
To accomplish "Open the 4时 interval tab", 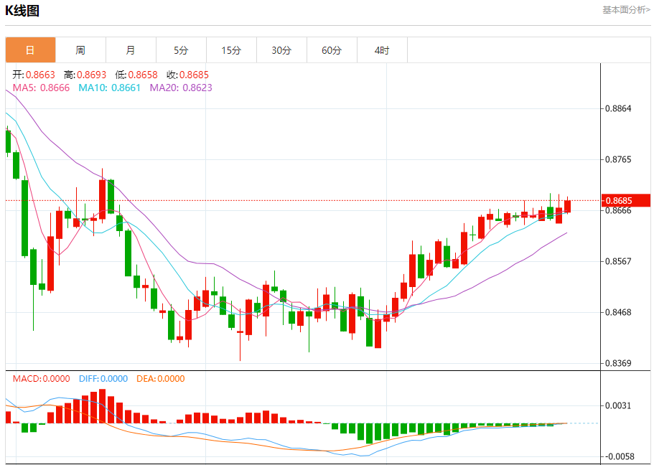I will (x=382, y=50).
